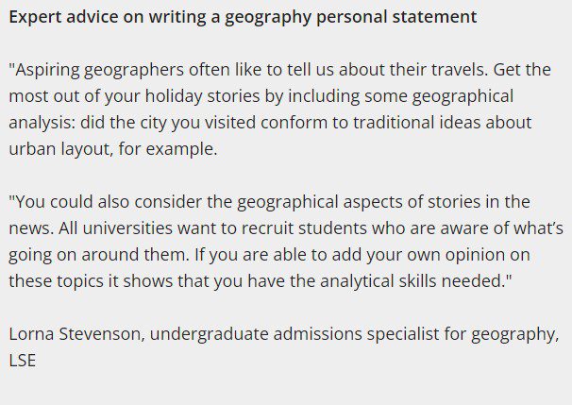This screenshot has height=405, width=572.
Task: Click the phrase 'You could also consider'
Action: [109, 202]
